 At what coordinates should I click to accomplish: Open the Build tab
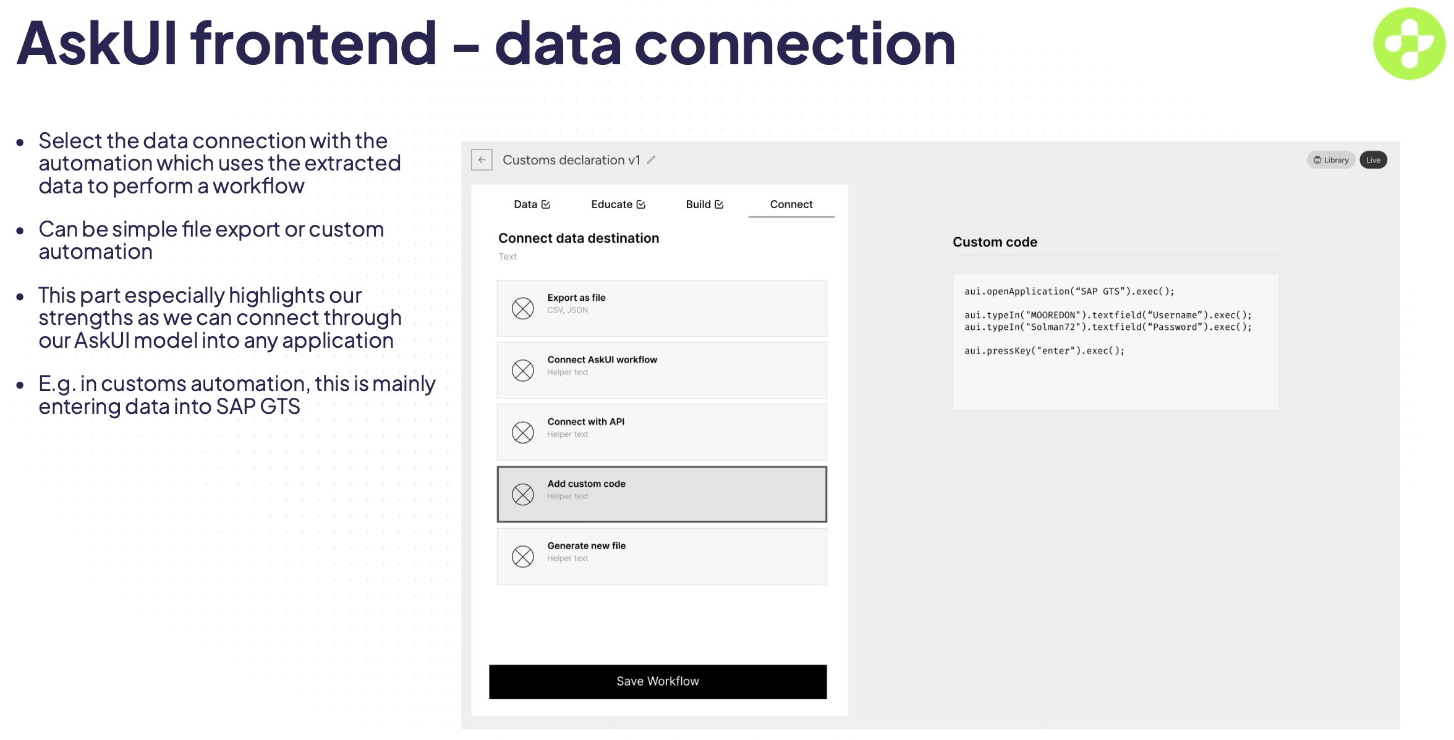coord(704,204)
